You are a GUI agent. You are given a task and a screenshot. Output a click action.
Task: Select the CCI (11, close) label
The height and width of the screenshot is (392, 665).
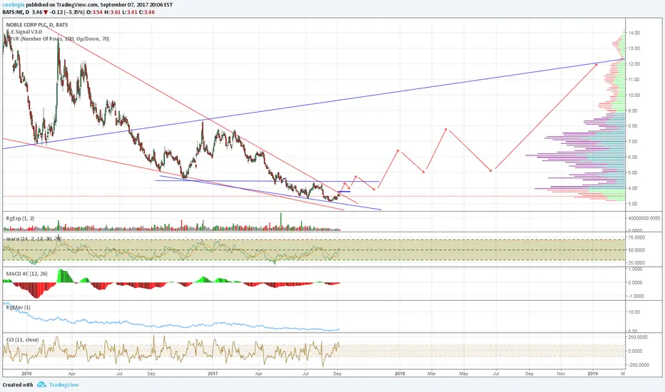coord(23,340)
